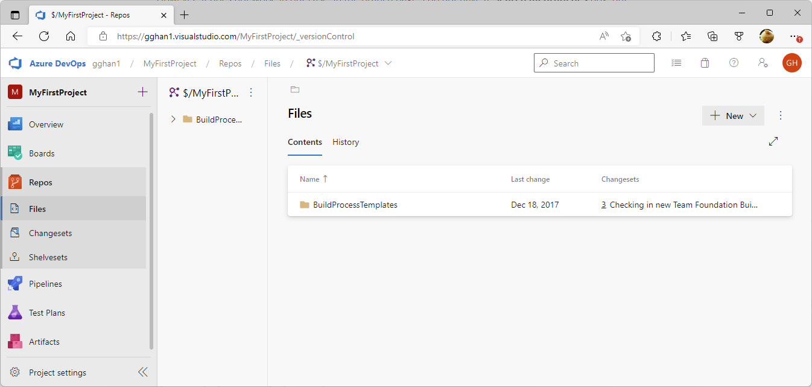The image size is (812, 387).
Task: Click the work items list icon
Action: [676, 63]
